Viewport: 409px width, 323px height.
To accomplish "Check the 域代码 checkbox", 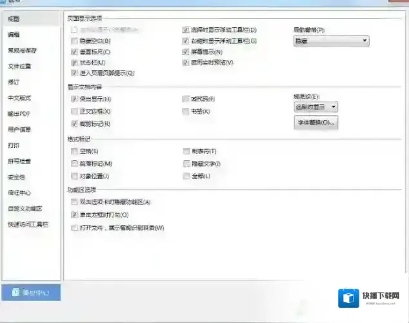I will pos(186,99).
